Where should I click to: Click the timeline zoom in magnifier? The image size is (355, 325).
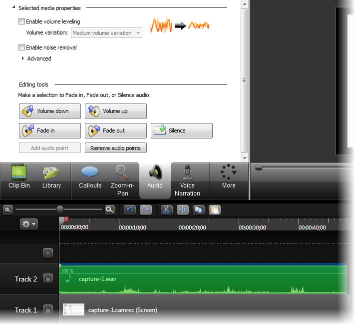coord(110,210)
